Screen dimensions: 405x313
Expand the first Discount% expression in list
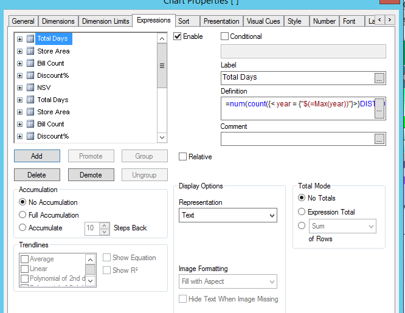coord(19,75)
